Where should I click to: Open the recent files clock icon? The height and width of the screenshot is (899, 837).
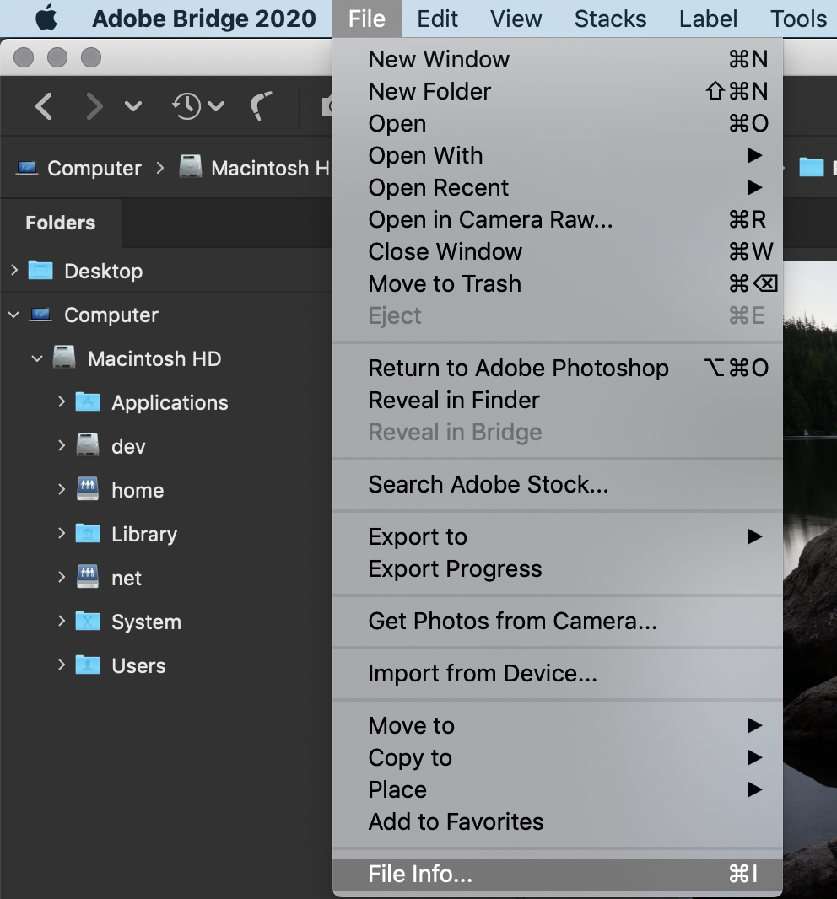[187, 106]
